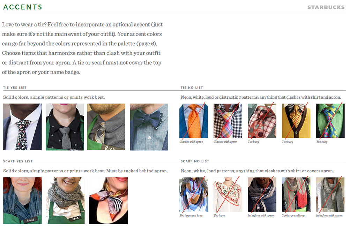Viewport: 349px width, 227px height.
Task: Click the long gray knit scarf image
Action: pos(330,195)
